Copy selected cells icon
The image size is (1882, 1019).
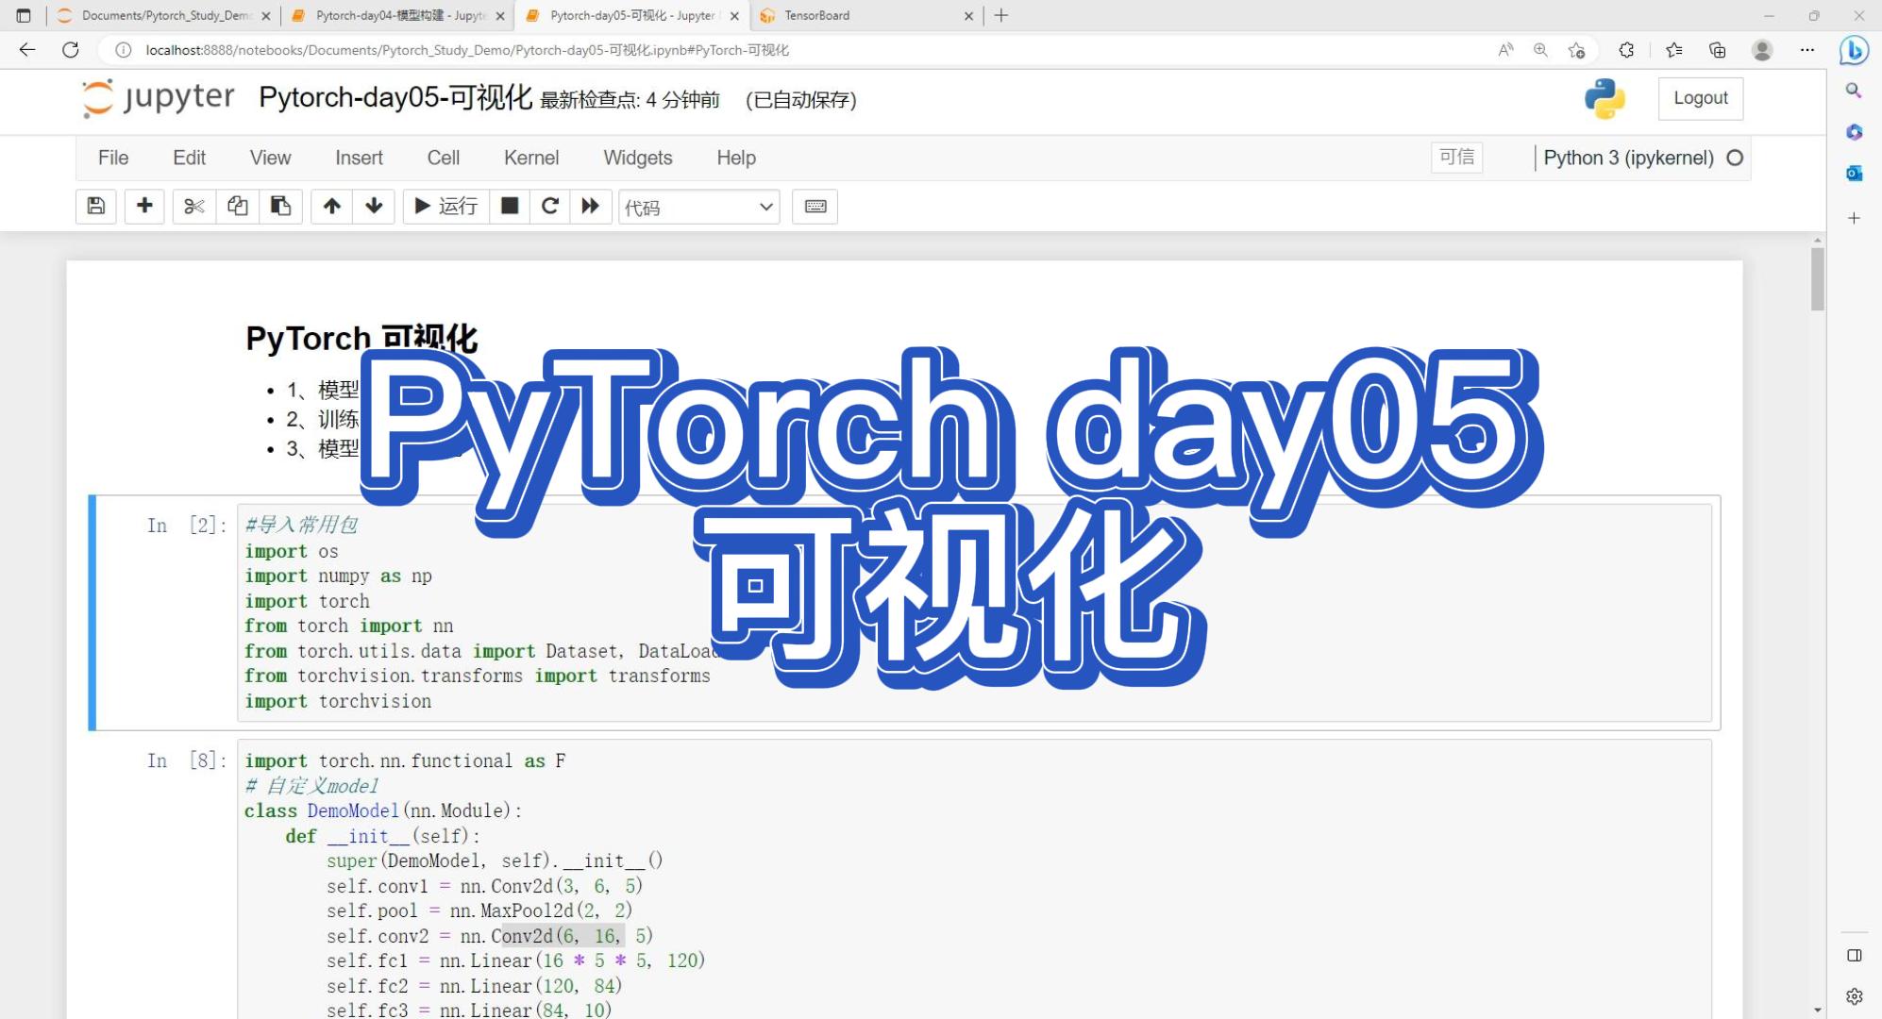[238, 207]
